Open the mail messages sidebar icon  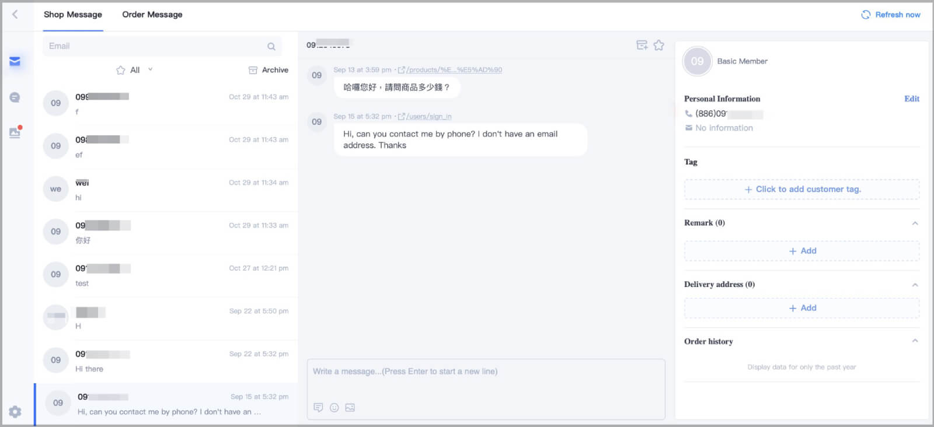pos(15,61)
